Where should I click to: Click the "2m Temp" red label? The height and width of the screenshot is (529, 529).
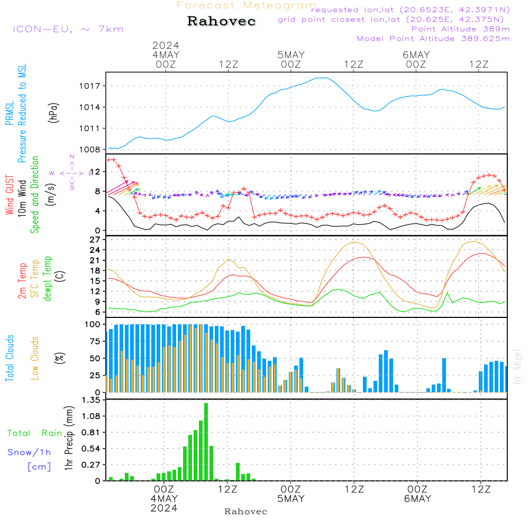(22, 281)
